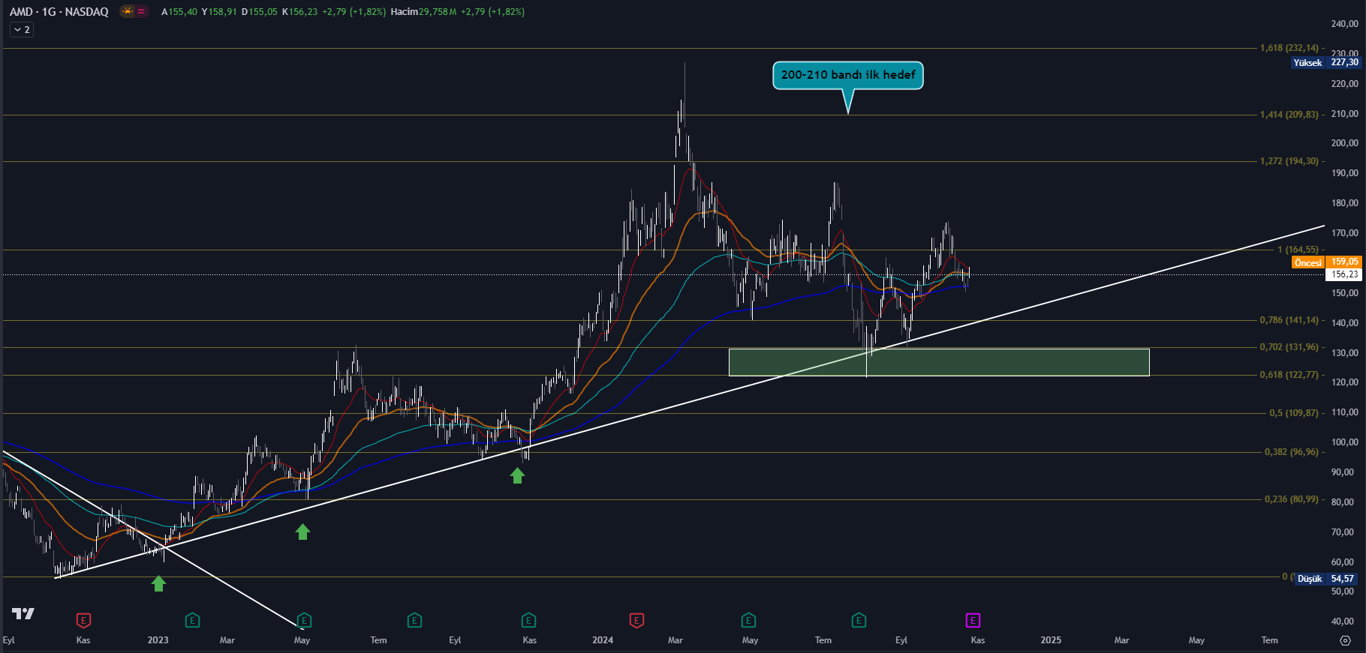Viewport: 1366px width, 653px height.
Task: Click the 2025 label on the time axis
Action: (1051, 640)
